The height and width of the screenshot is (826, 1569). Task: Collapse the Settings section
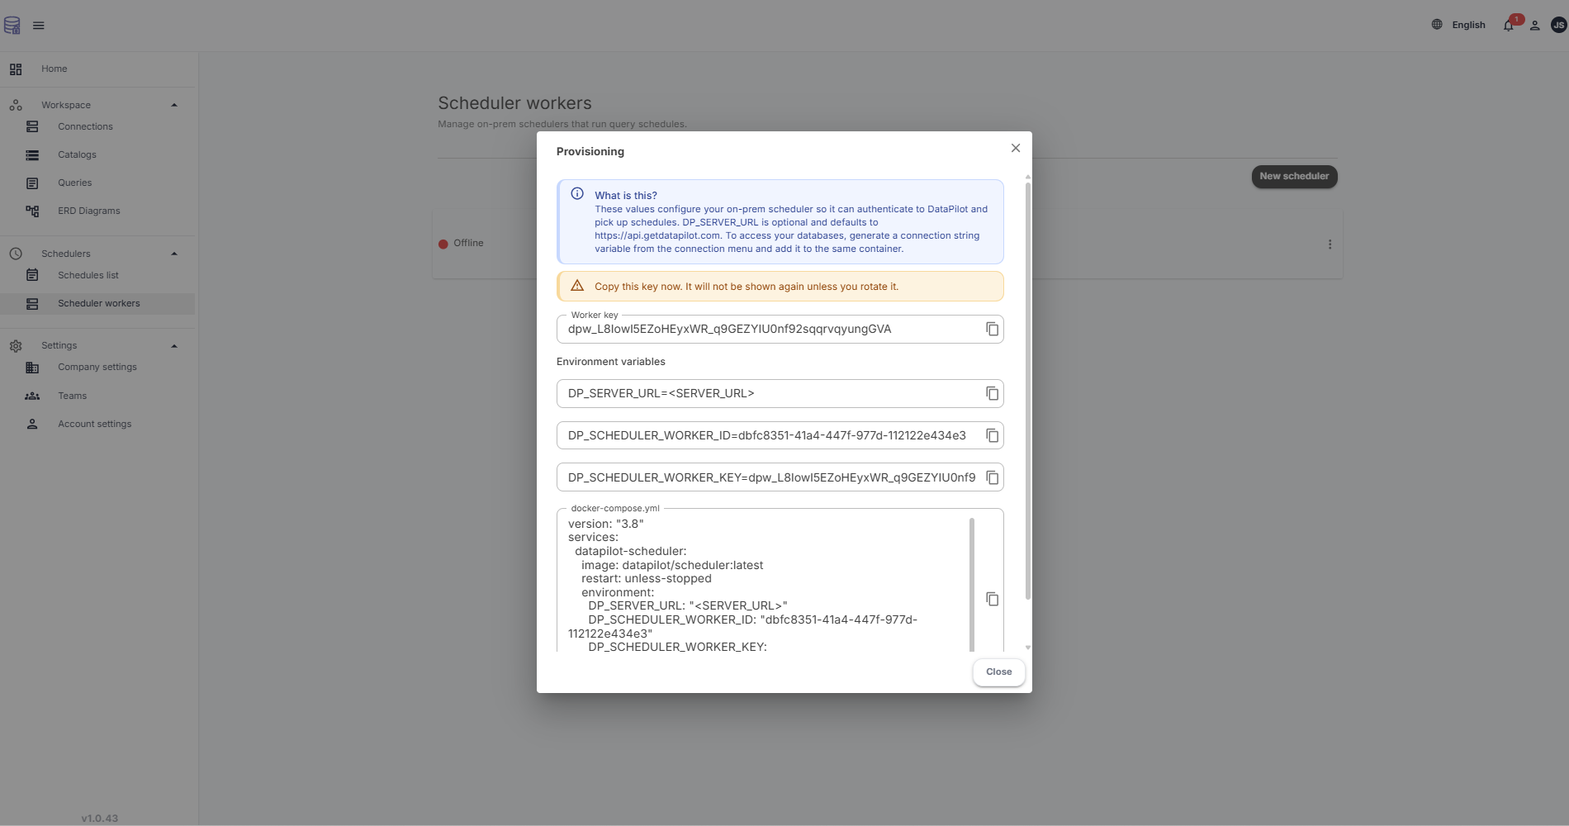pos(173,345)
